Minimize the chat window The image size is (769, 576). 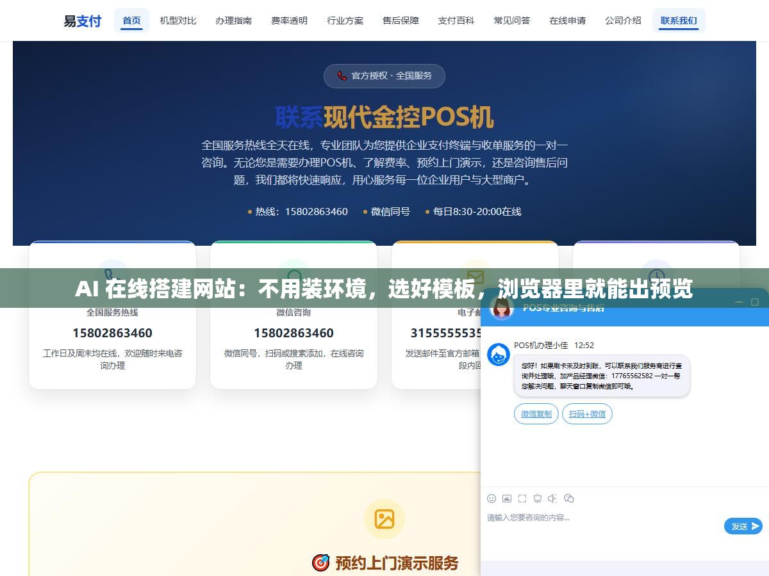[x=739, y=302]
